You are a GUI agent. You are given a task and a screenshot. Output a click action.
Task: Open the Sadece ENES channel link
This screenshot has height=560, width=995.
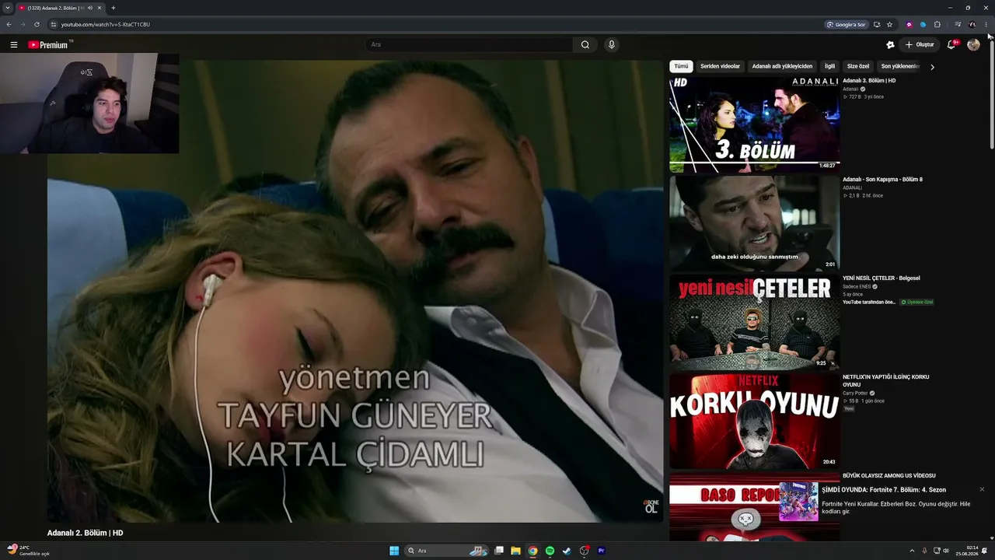coord(857,286)
